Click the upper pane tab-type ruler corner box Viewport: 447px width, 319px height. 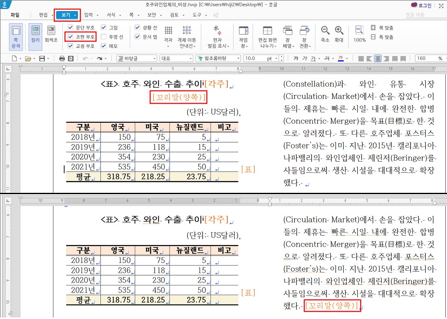[8, 69]
